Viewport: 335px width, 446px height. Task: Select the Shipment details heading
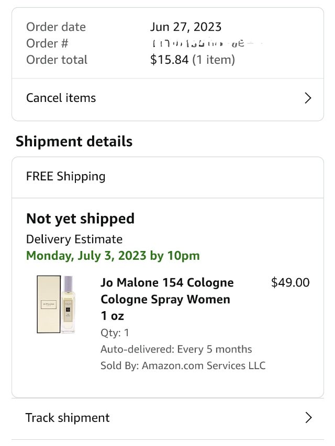click(74, 142)
